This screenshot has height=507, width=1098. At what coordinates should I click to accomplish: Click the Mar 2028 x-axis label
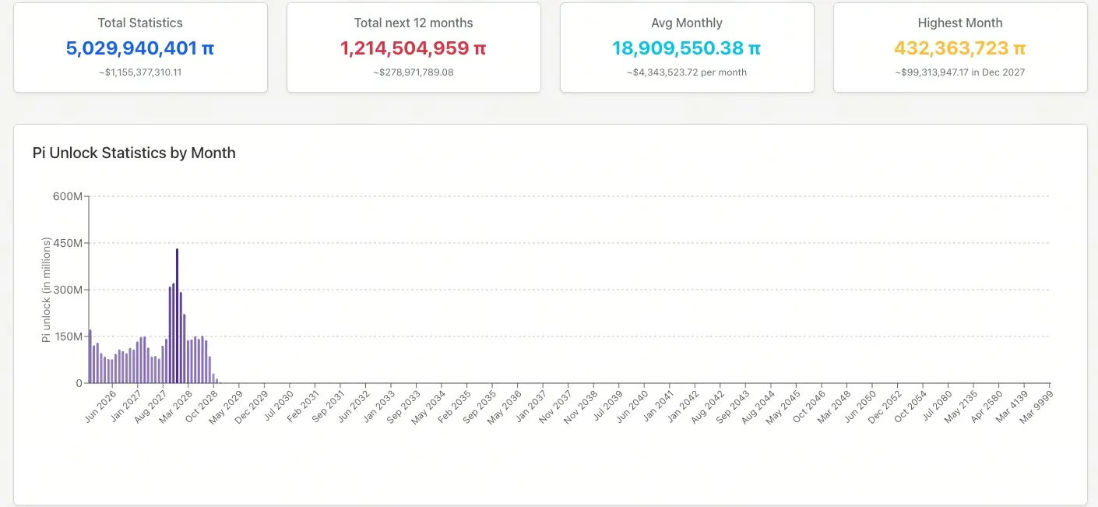coord(177,404)
